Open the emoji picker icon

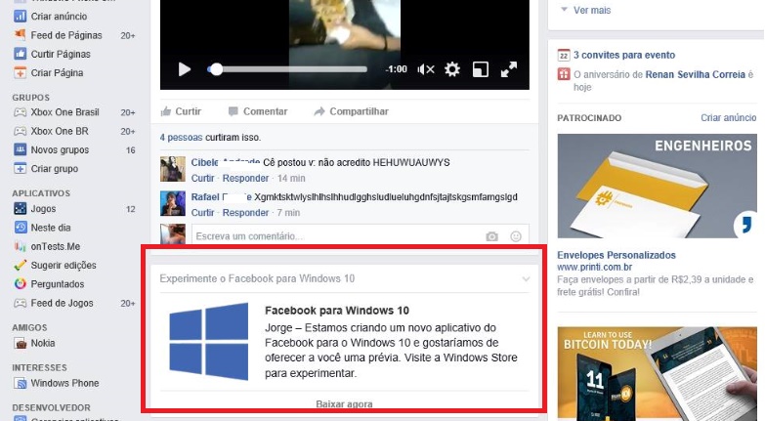click(515, 236)
